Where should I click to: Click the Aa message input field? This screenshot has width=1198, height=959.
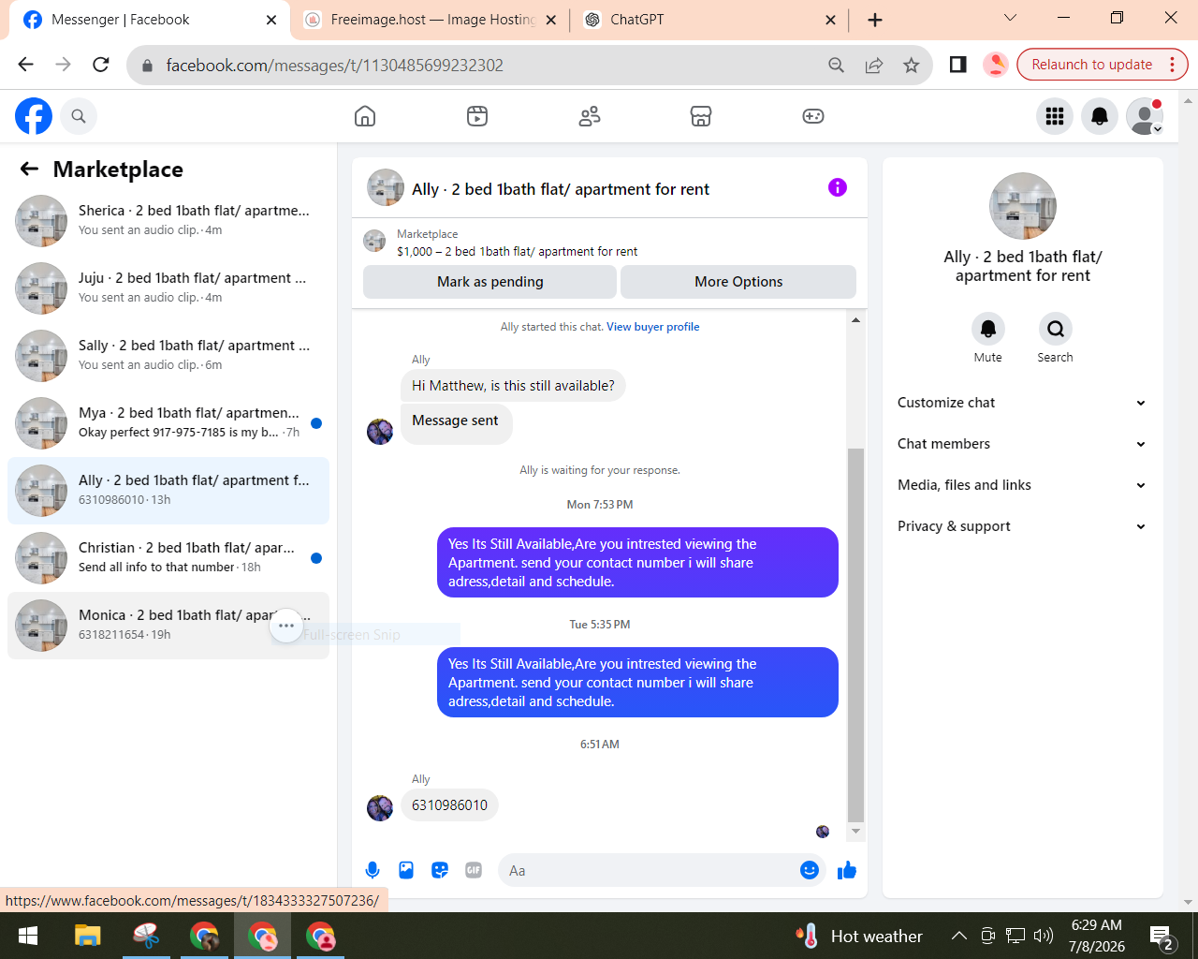coord(661,870)
